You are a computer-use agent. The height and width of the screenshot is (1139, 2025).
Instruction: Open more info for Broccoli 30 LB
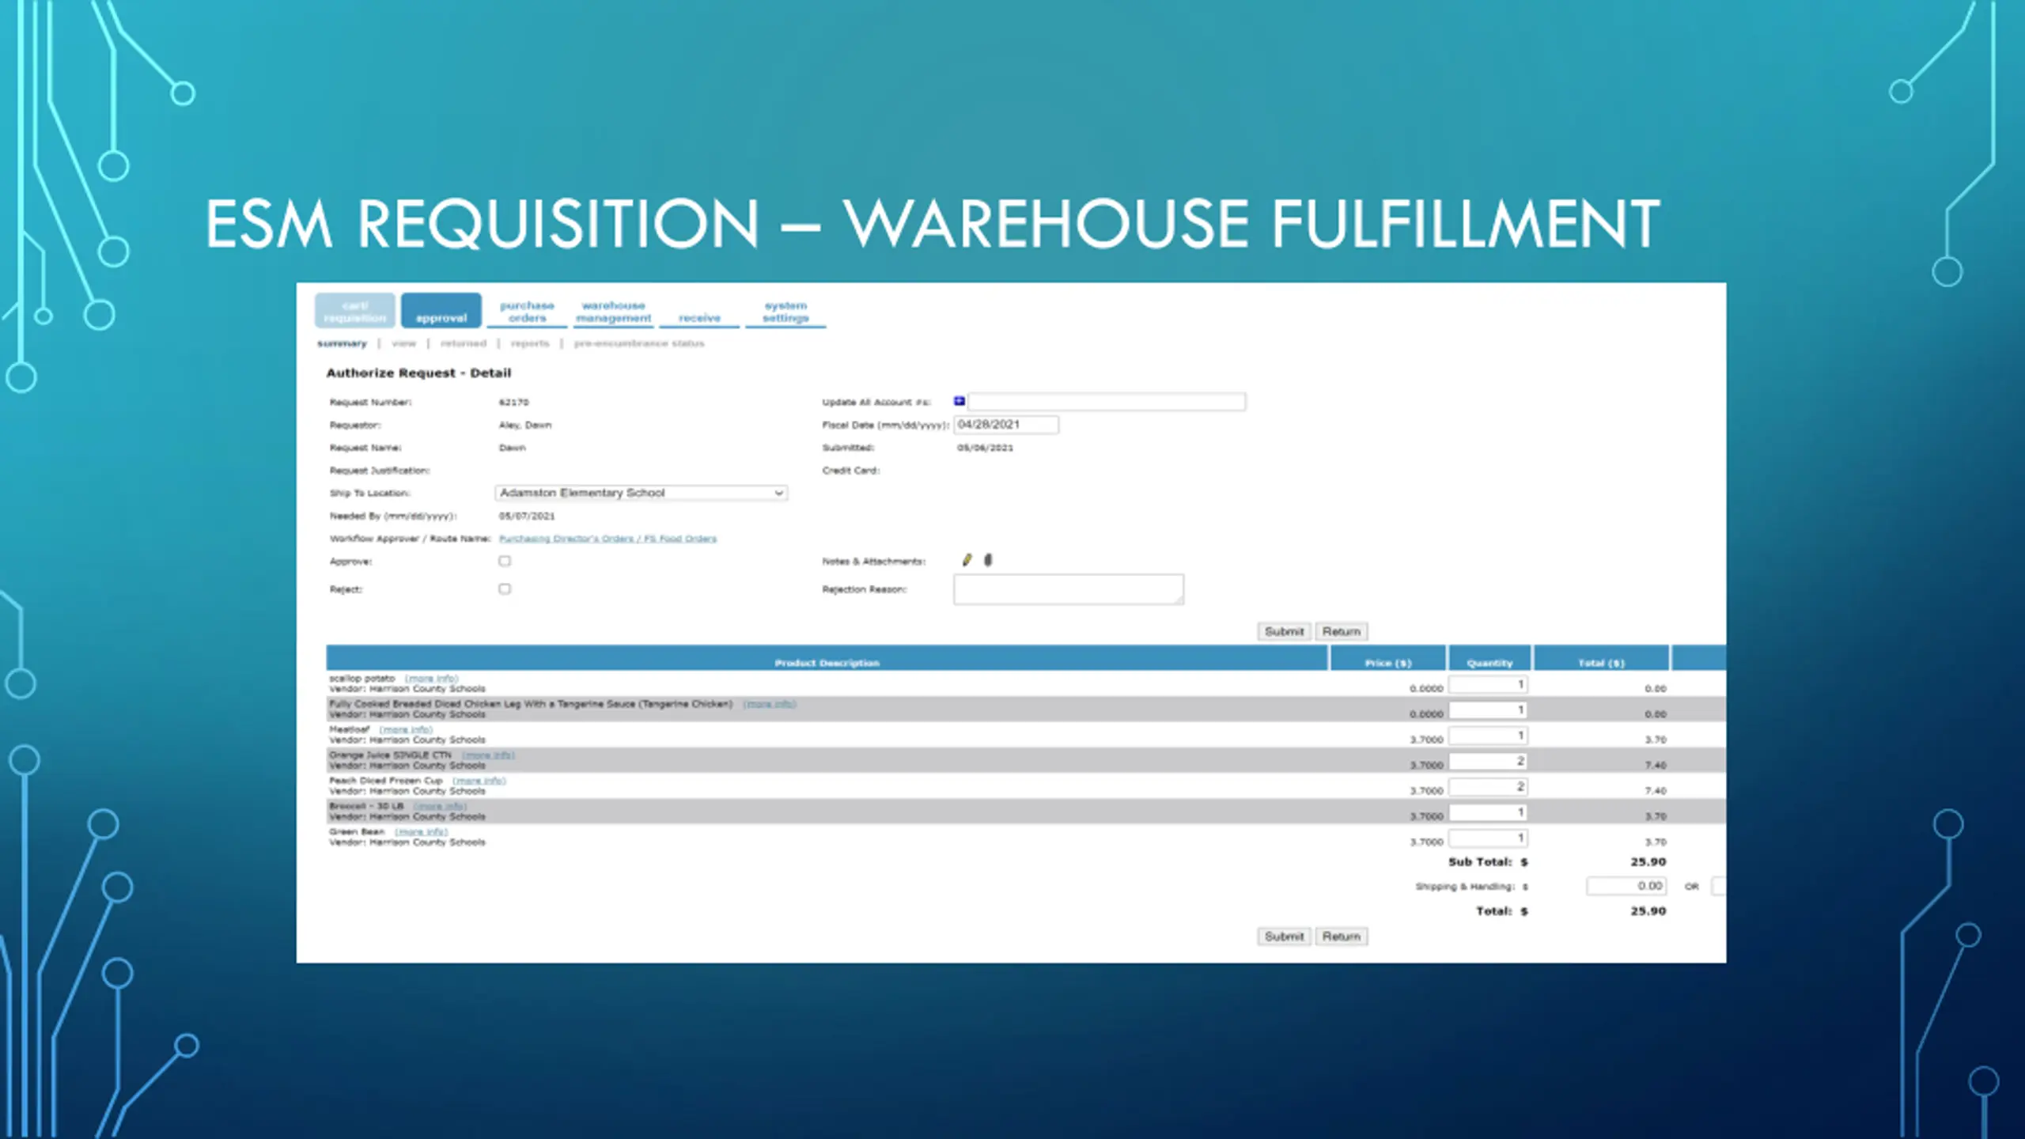(441, 806)
